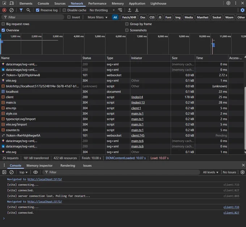Open network conditions wifi icon
246x227 pixels.
pyautogui.click(x=120, y=10)
